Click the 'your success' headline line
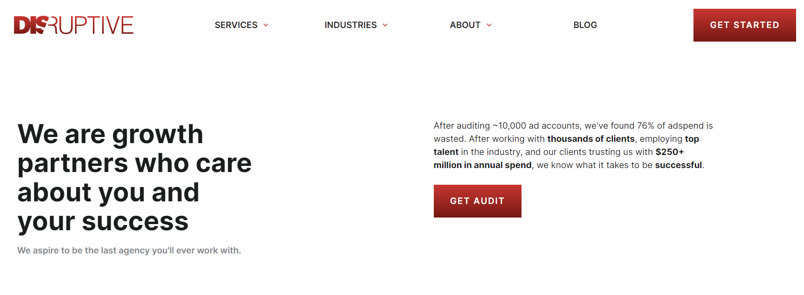Viewport: 804px width, 295px height. (x=103, y=221)
